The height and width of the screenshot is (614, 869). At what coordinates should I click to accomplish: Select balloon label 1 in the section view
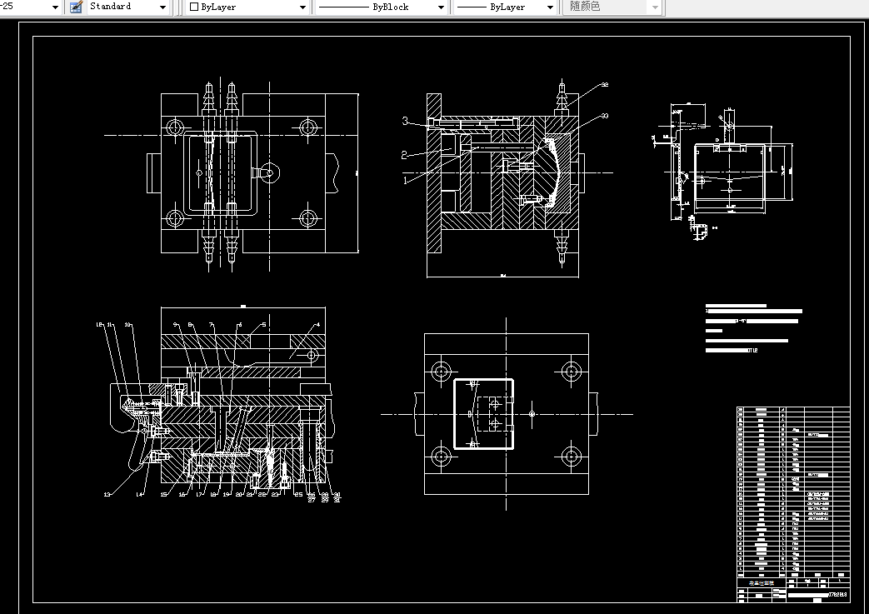[405, 180]
